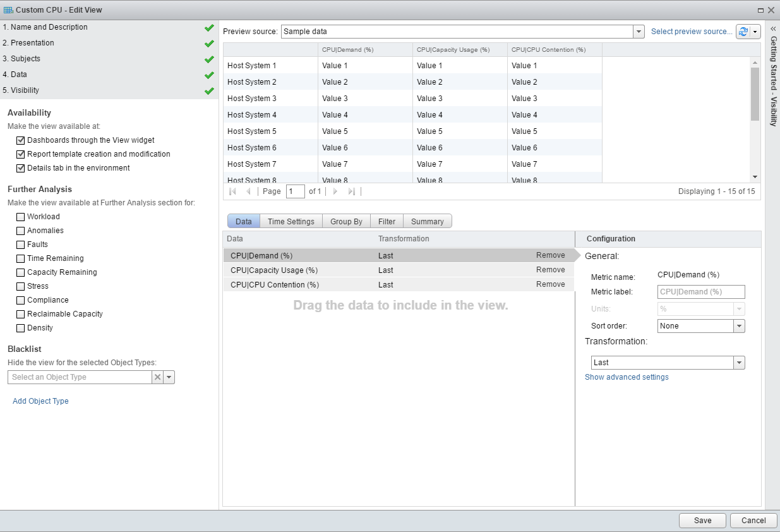This screenshot has width=780, height=532.
Task: Uncheck Dashboards through the View widget
Action: 21,140
